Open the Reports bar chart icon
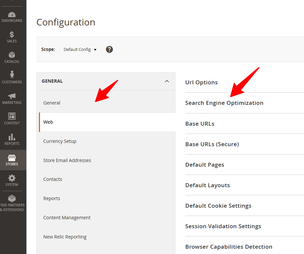 tap(12, 137)
